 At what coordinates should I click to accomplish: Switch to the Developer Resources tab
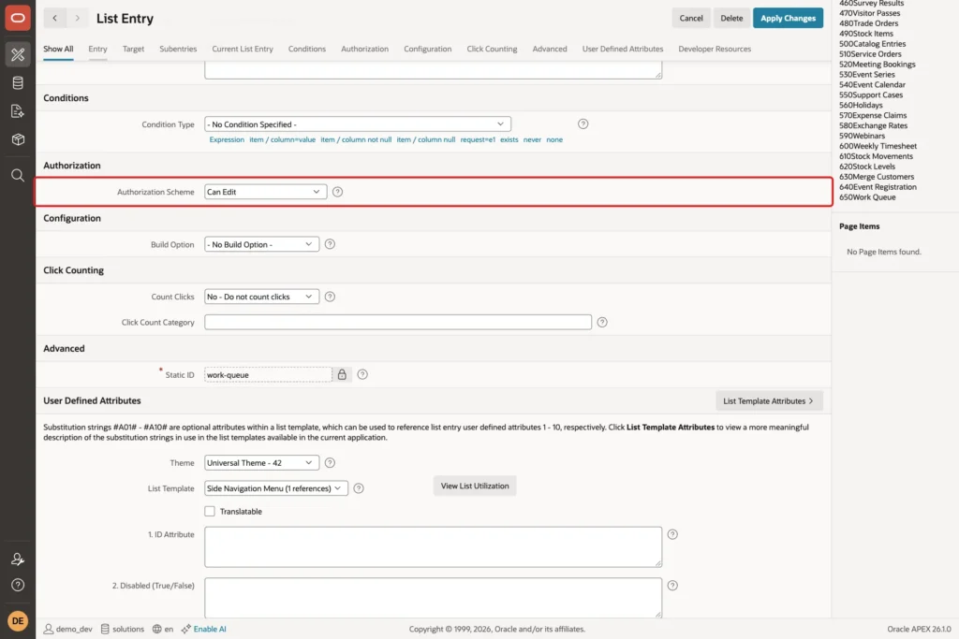coord(715,49)
